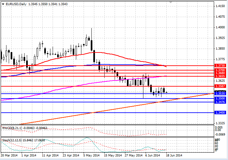
Task: Click the 1.3925 price axis value
Action: coord(220,38)
